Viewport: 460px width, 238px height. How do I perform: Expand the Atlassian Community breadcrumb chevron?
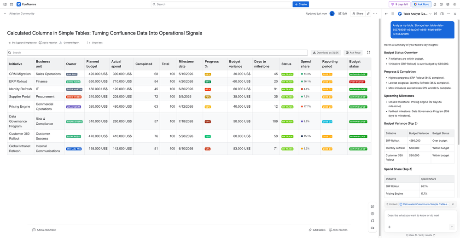[5, 14]
